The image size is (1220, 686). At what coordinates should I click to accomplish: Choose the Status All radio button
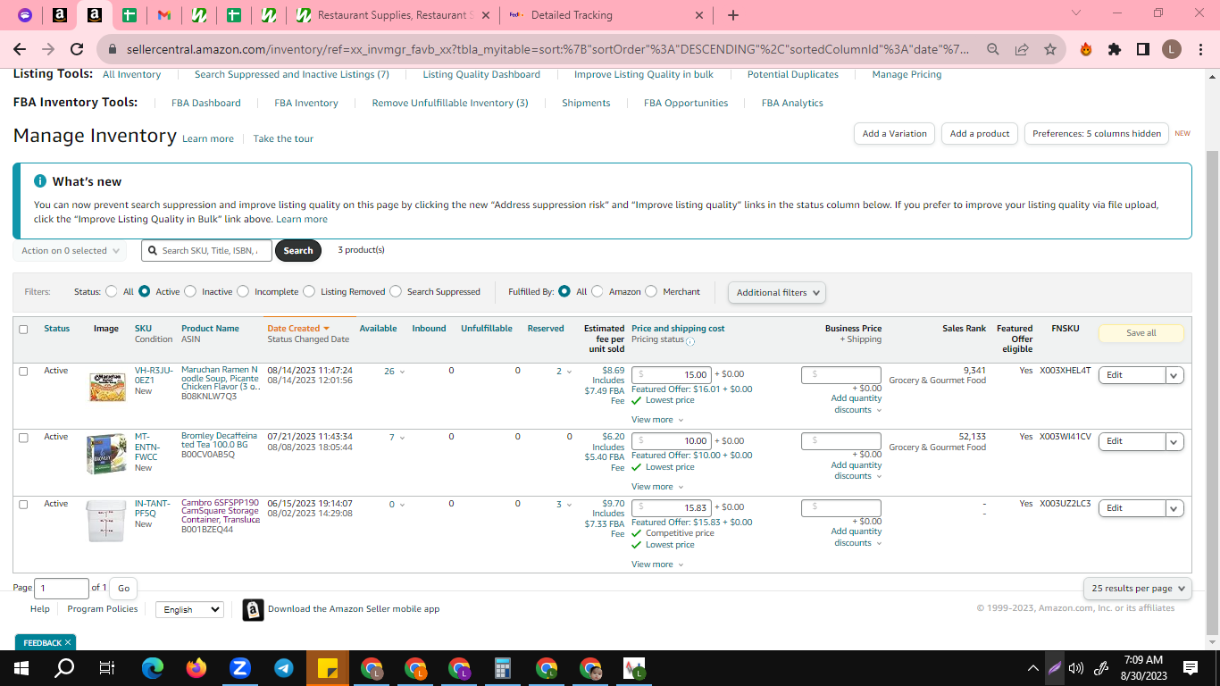(112, 291)
